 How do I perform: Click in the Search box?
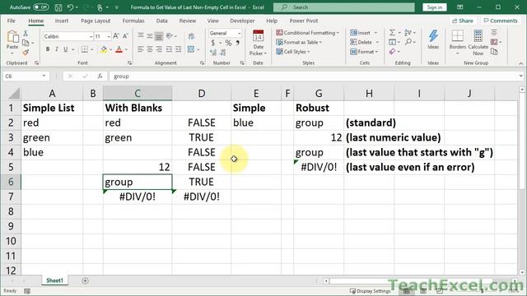pyautogui.click(x=344, y=7)
